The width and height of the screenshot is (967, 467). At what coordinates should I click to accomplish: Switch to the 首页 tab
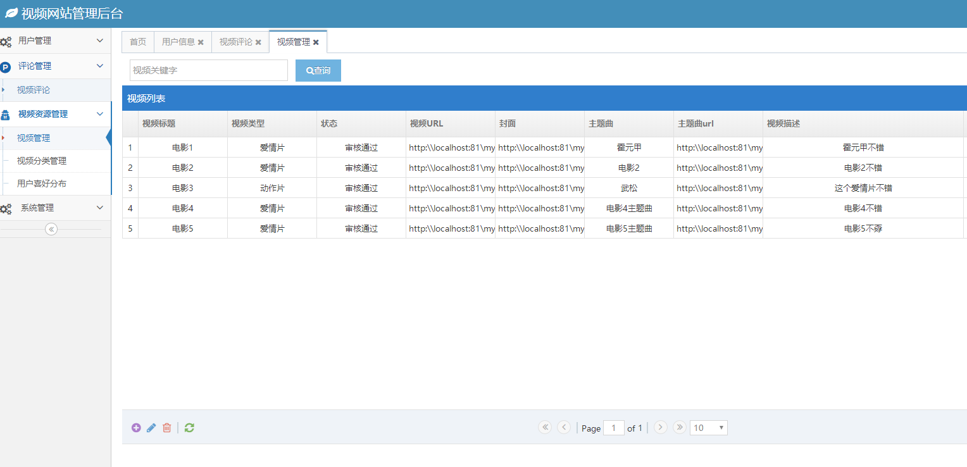point(138,42)
